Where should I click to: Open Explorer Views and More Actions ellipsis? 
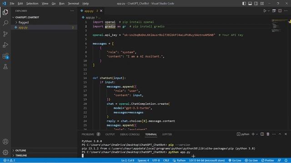(x=72, y=11)
